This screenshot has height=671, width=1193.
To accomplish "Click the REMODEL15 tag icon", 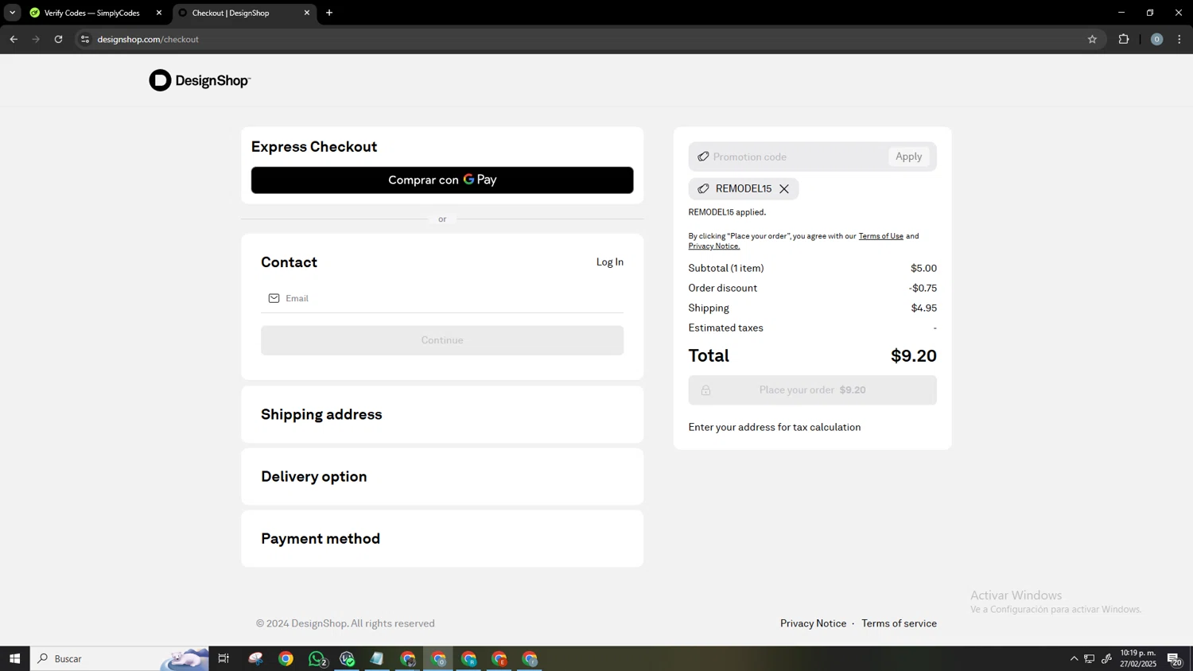I will 703,188.
